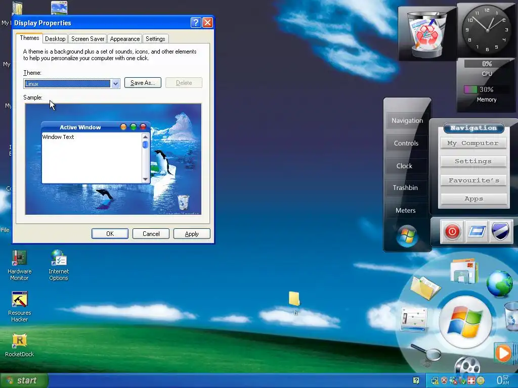
Task: Click the Navigation header pill in widget
Action: pyautogui.click(x=473, y=128)
